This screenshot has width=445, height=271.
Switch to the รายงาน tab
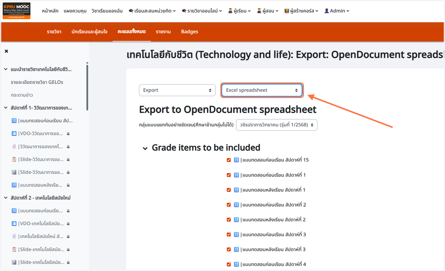click(x=163, y=32)
